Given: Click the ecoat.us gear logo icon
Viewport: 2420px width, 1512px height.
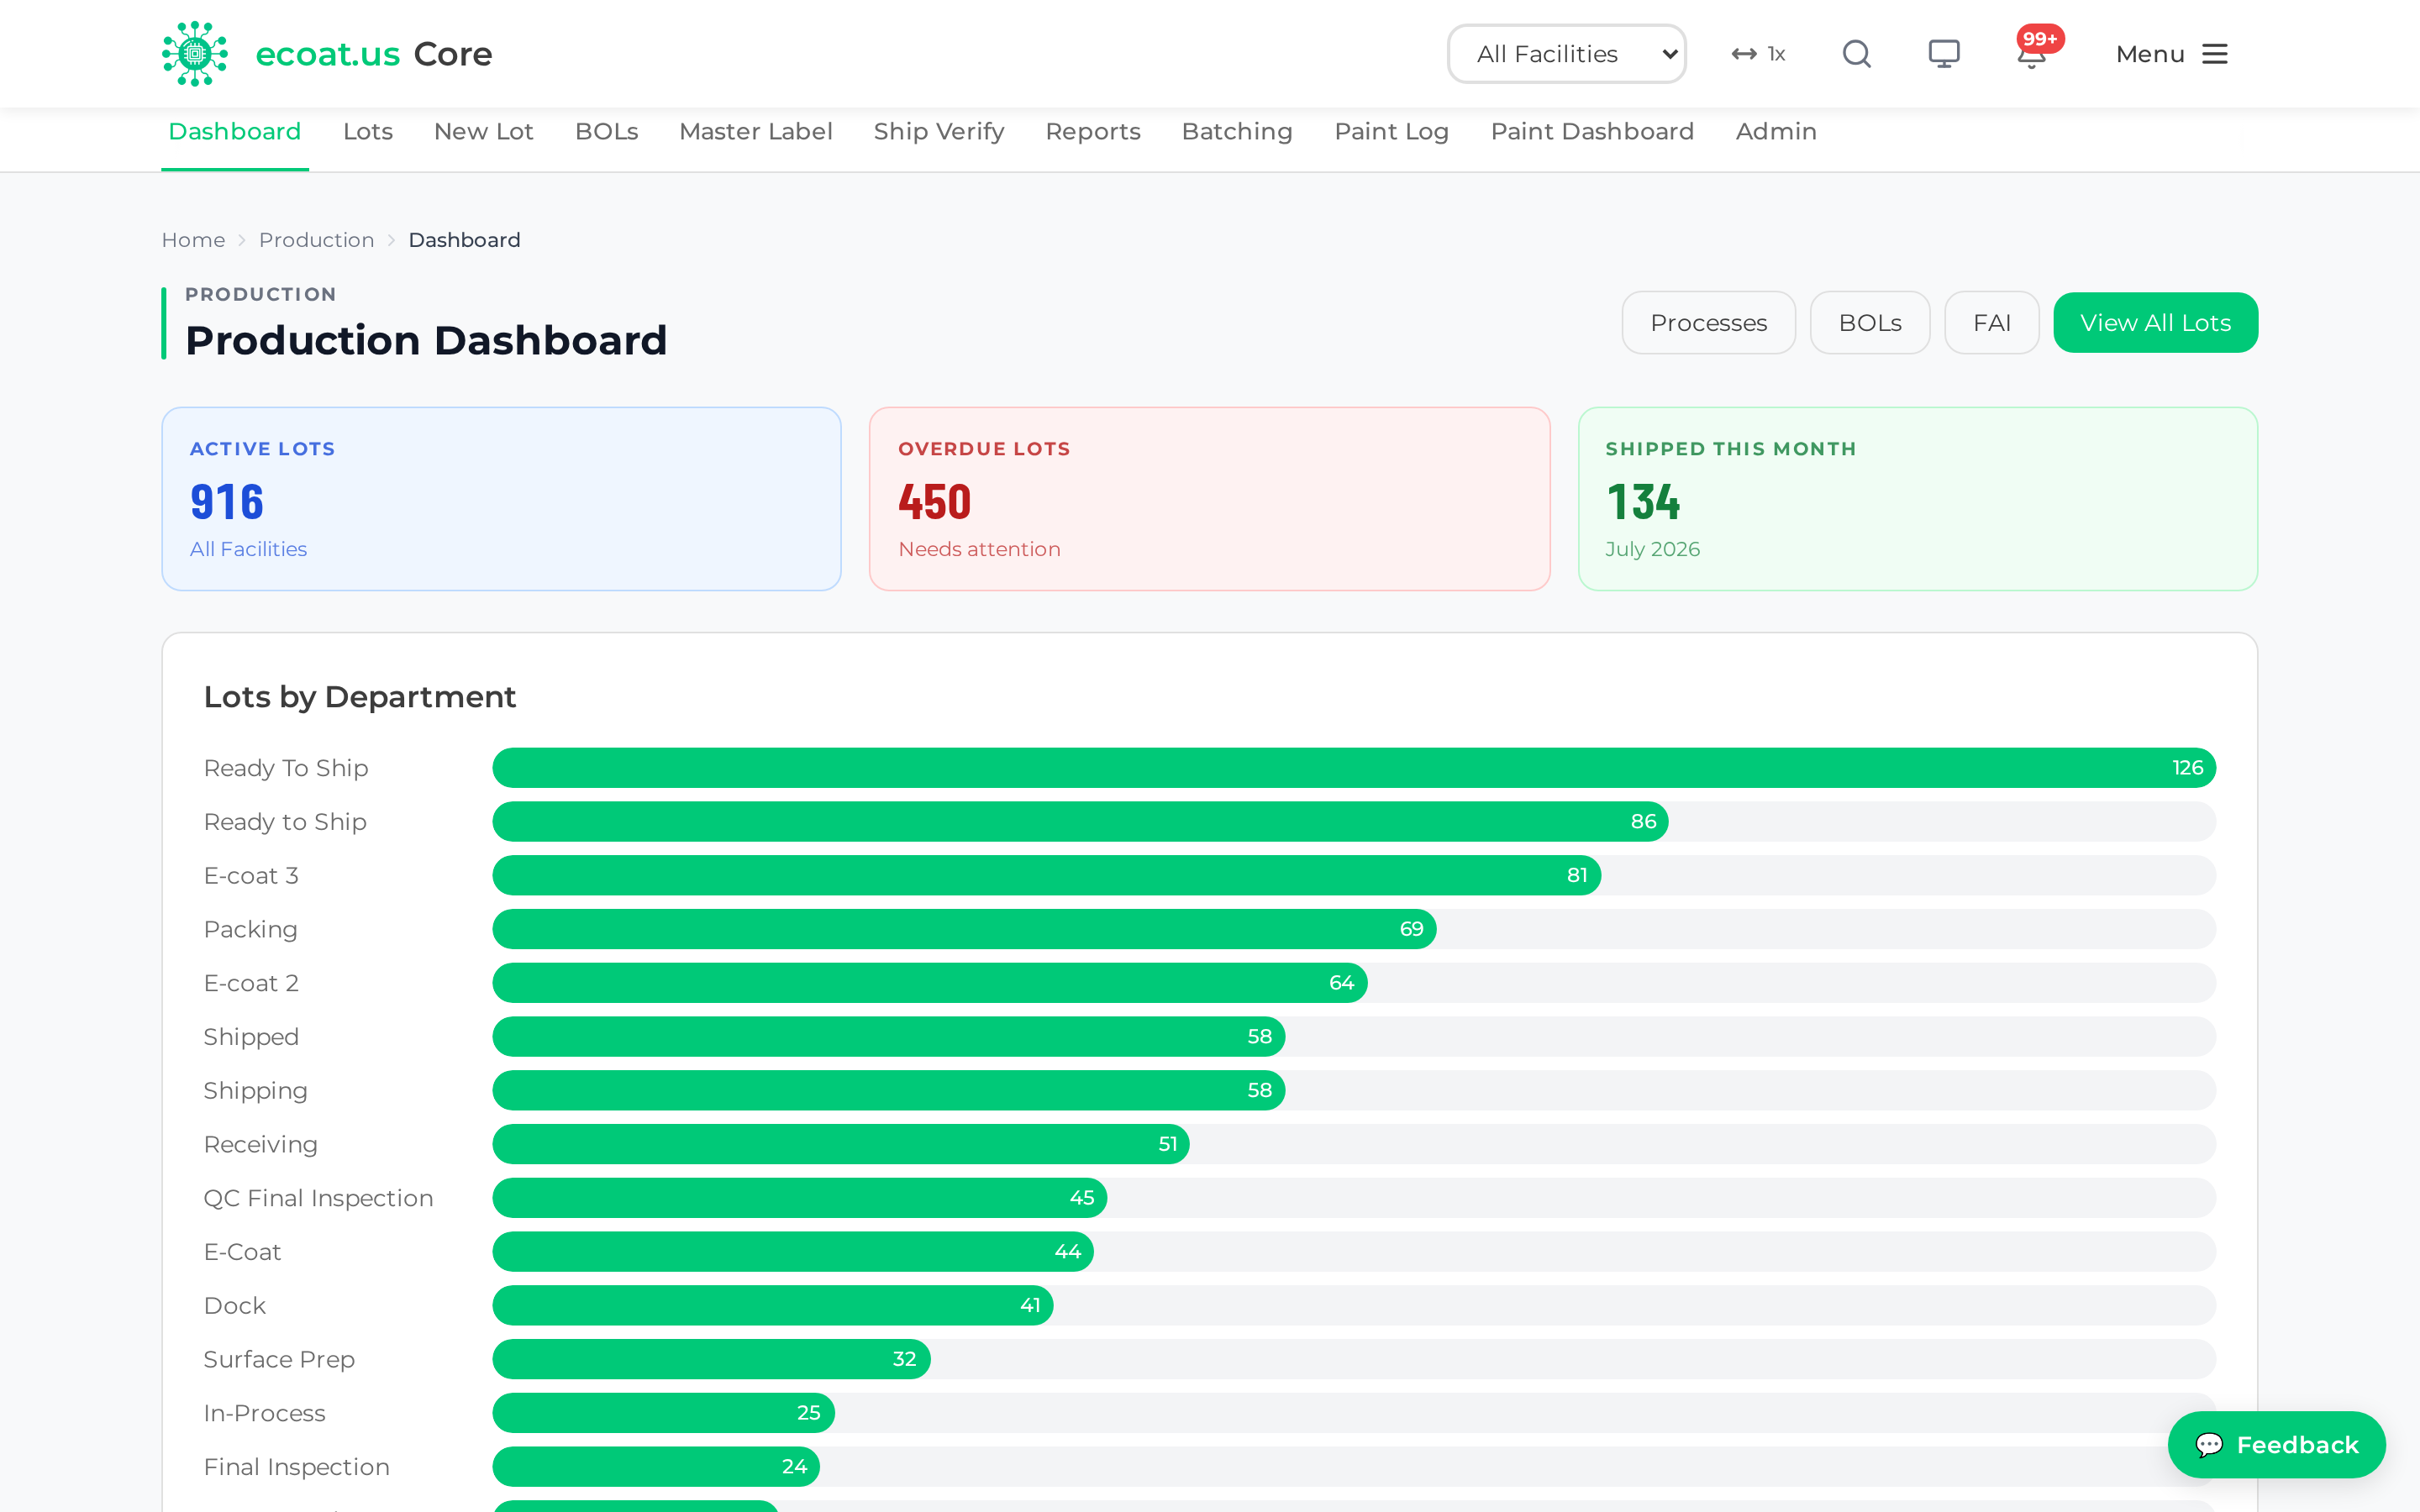Looking at the screenshot, I should pos(195,54).
